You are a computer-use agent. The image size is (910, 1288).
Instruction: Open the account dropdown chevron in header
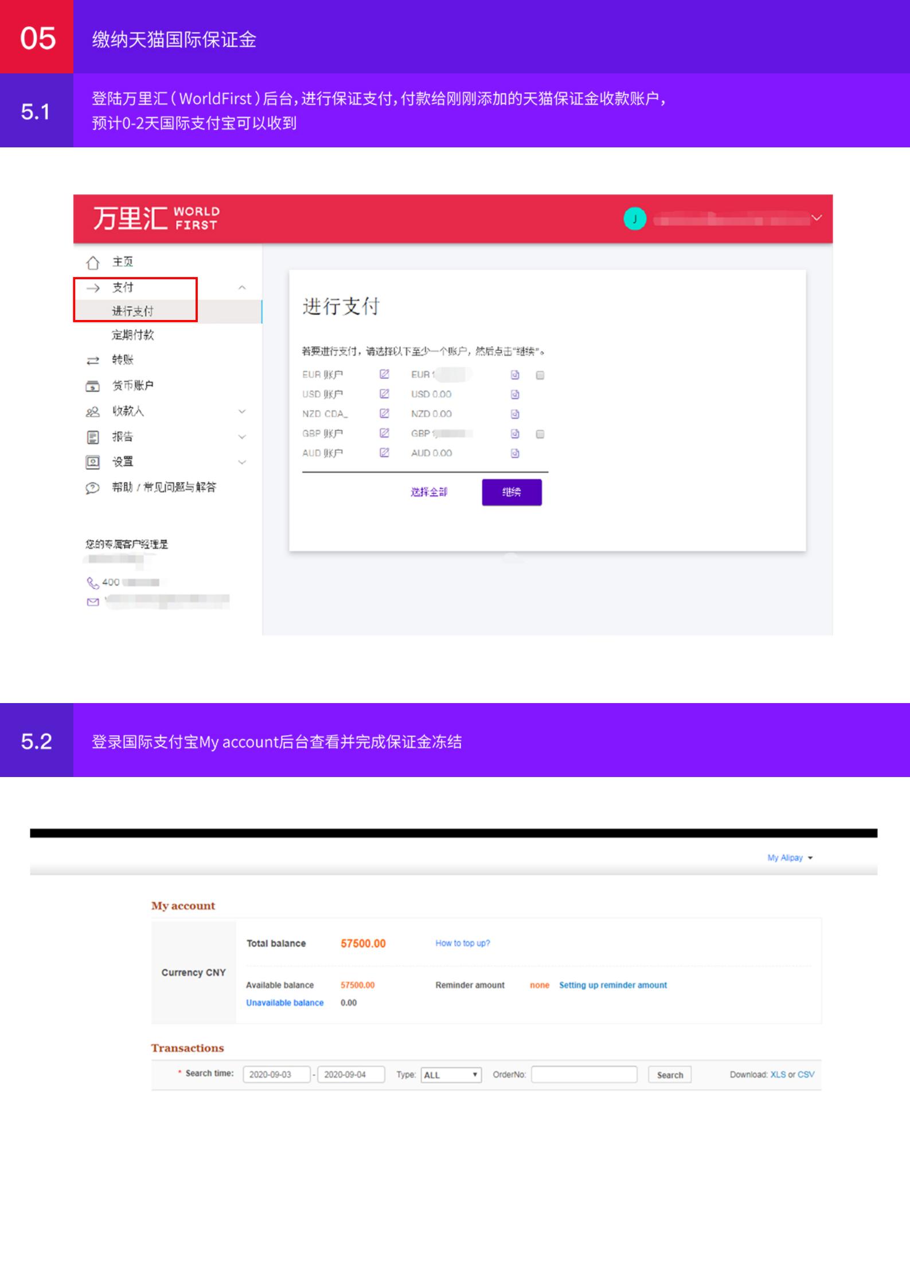(x=817, y=218)
